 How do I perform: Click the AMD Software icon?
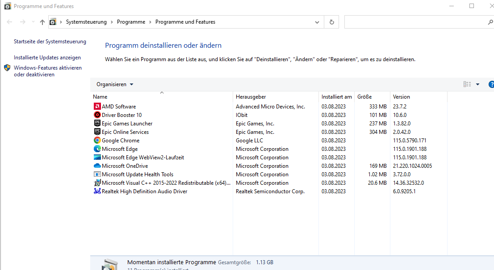(x=97, y=106)
